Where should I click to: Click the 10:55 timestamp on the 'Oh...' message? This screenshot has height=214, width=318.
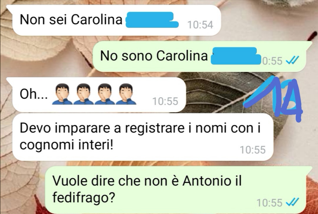point(165,101)
